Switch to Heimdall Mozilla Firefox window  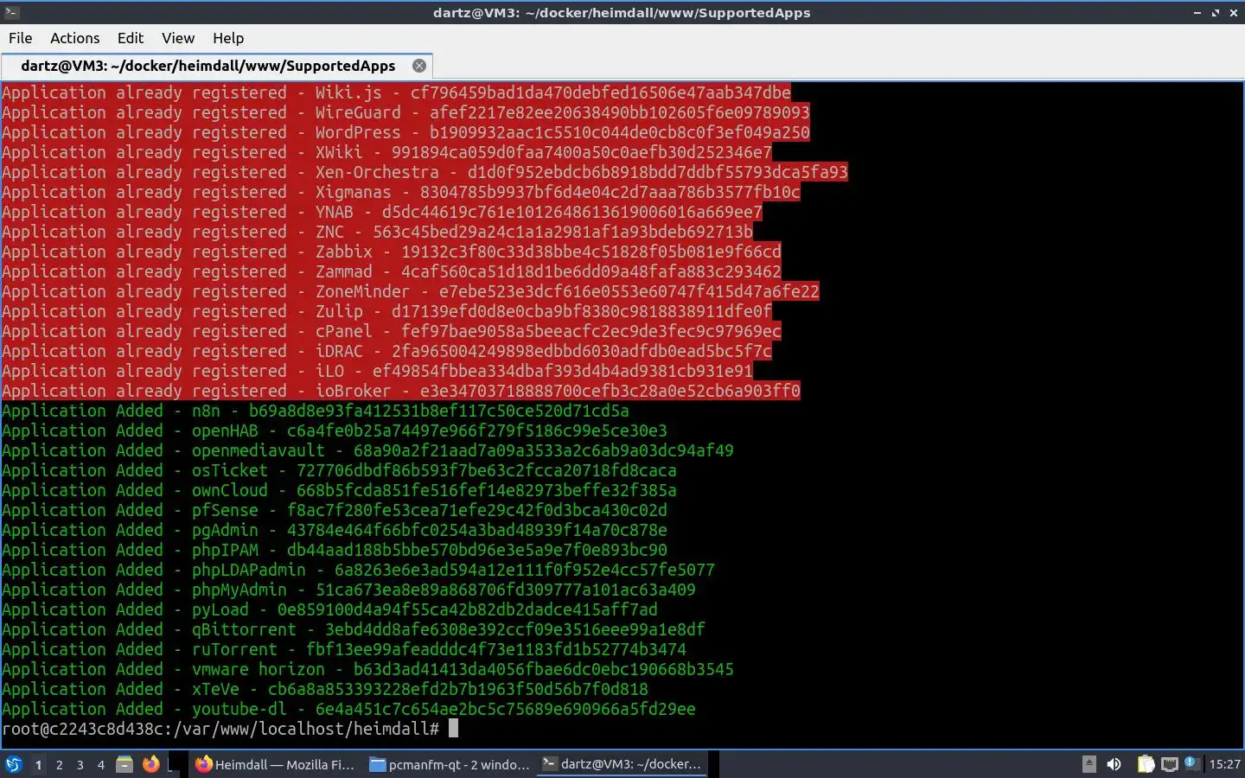click(x=275, y=764)
